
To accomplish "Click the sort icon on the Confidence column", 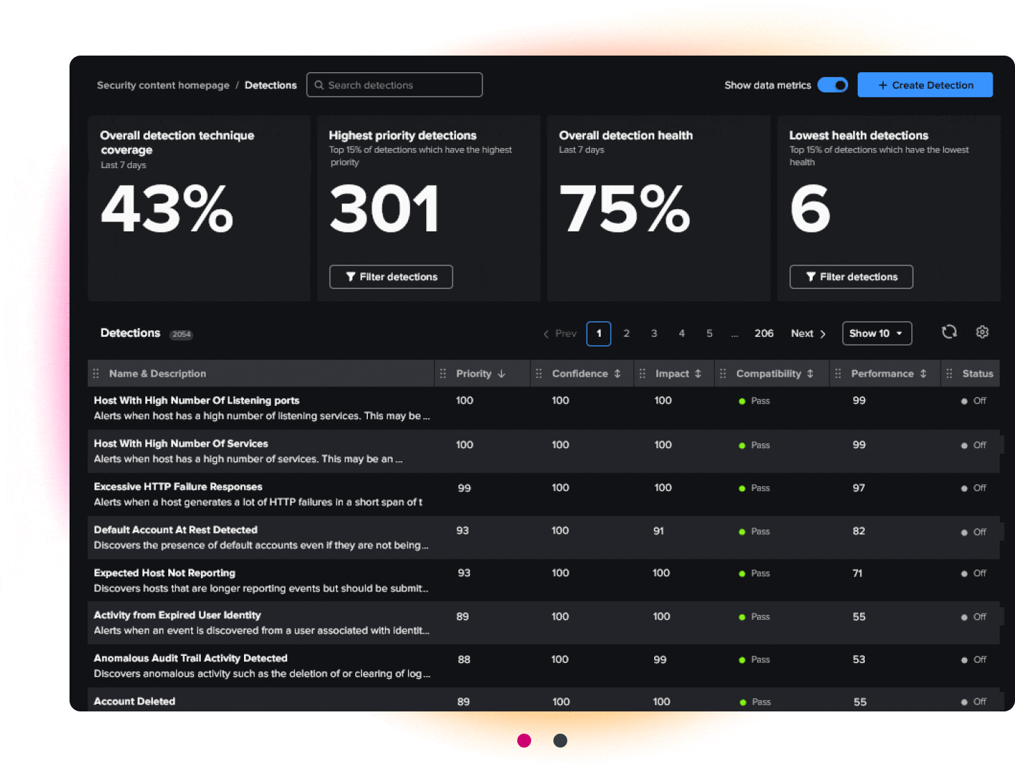I will click(617, 373).
